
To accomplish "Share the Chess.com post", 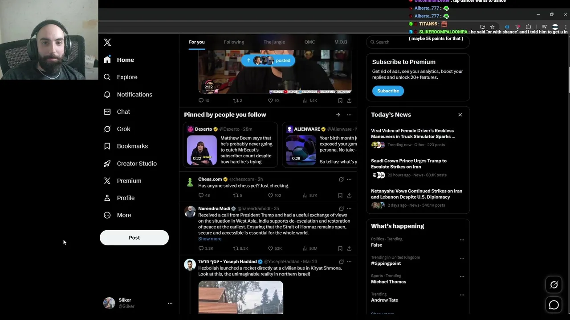I will pyautogui.click(x=349, y=195).
